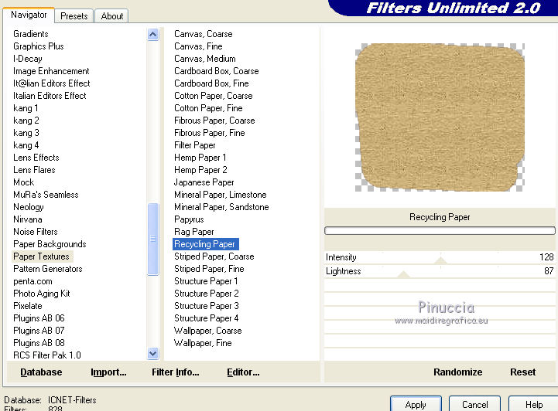The image size is (558, 411).
Task: Click Randomize filter settings
Action: click(457, 372)
